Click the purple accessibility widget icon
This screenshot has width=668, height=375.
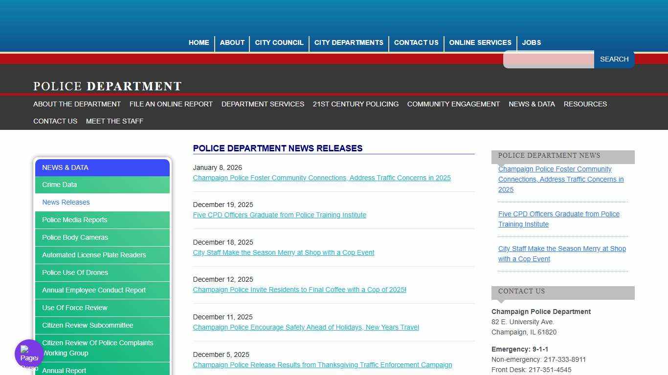click(x=29, y=354)
